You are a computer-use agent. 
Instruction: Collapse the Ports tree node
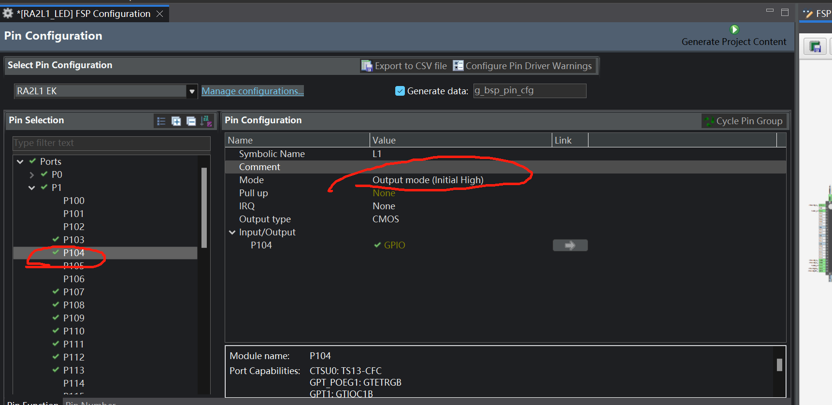tap(20, 161)
